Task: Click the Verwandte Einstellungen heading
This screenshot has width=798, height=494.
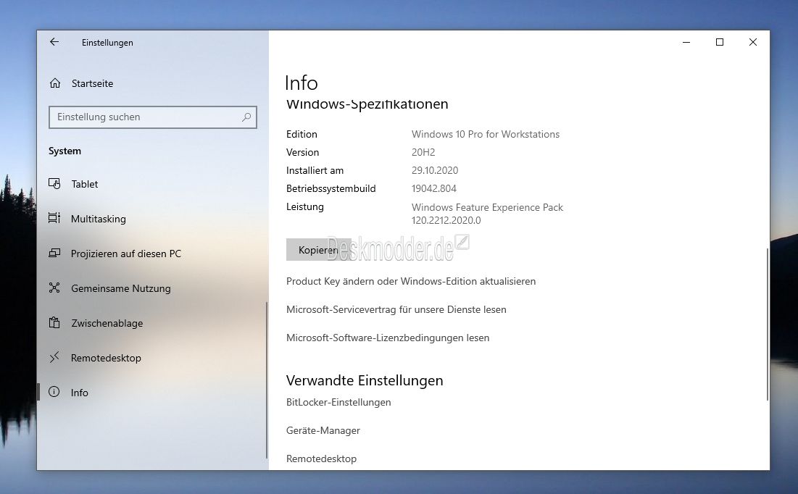Action: [x=365, y=380]
